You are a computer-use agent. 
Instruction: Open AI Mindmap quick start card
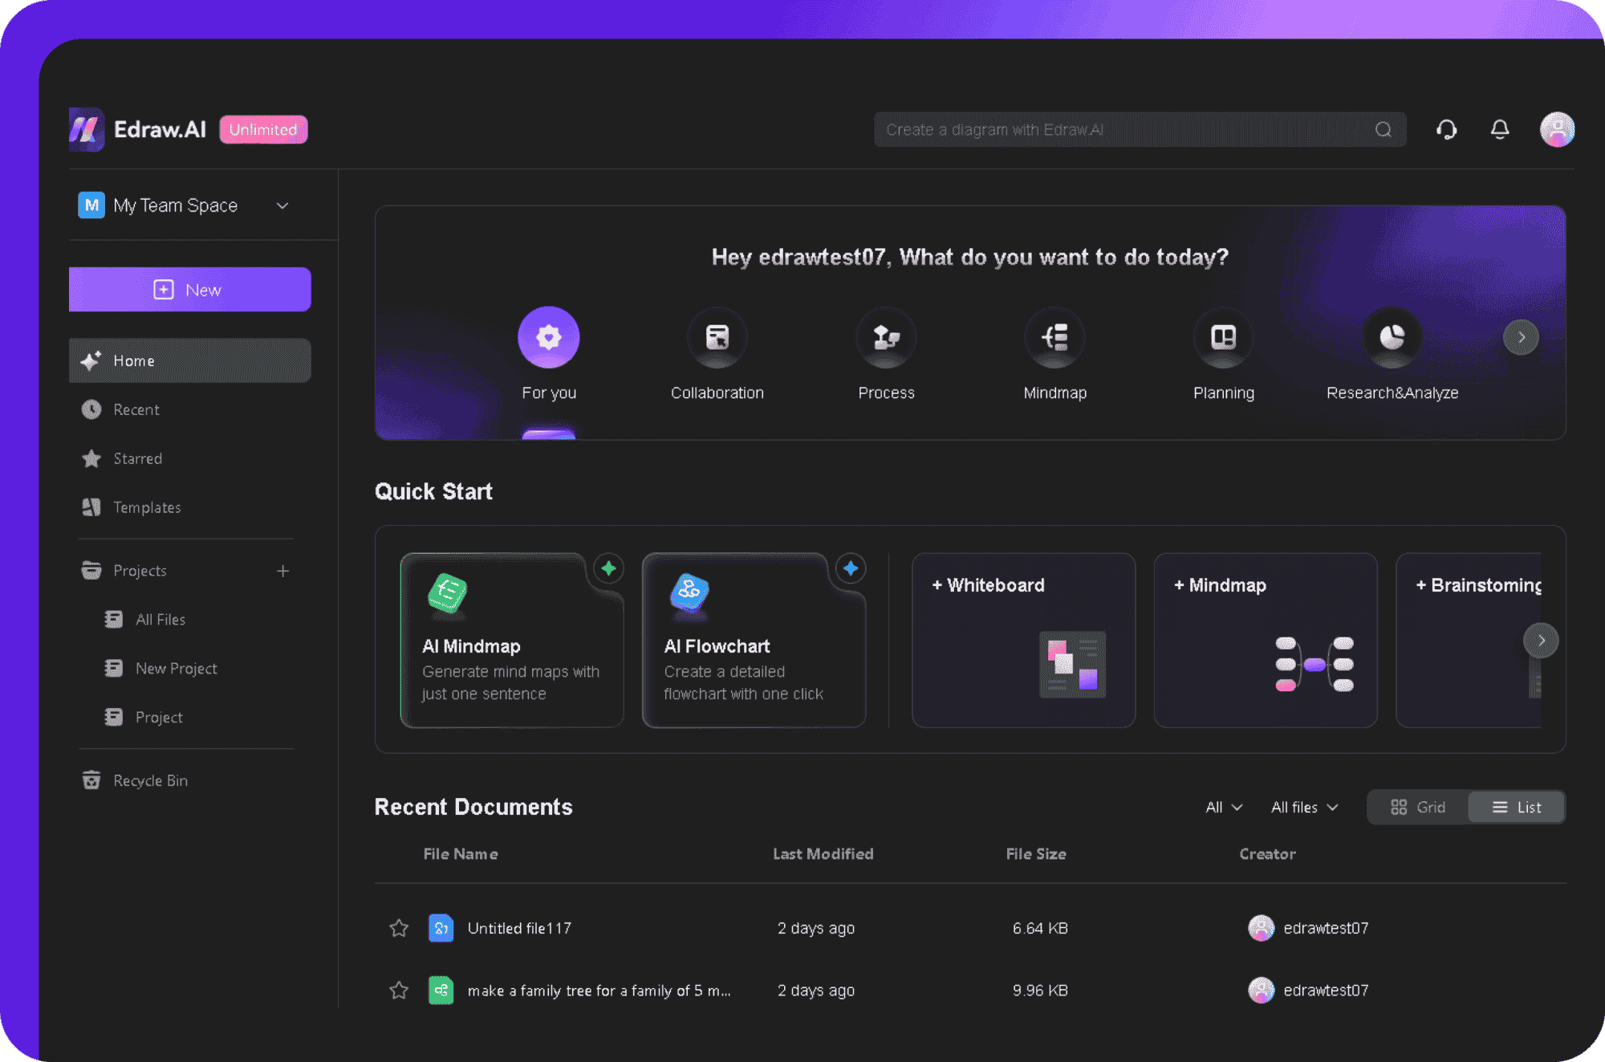(512, 640)
